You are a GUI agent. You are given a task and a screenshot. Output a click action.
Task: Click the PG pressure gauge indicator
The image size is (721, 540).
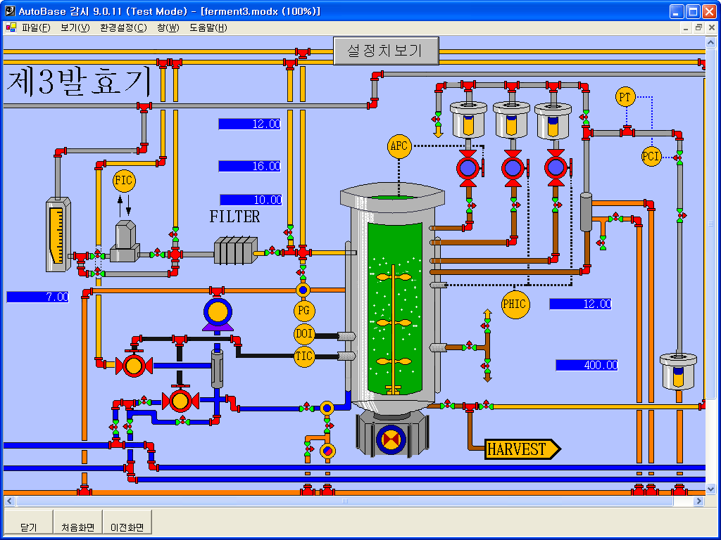304,310
